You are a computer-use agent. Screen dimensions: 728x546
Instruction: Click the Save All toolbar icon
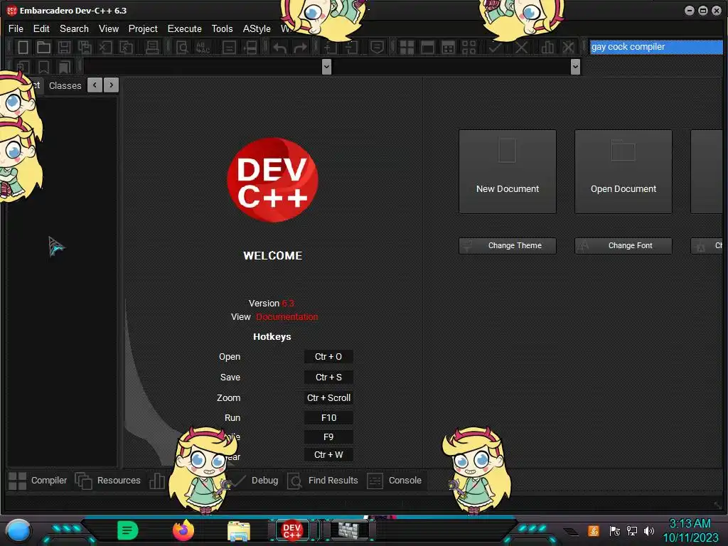click(85, 47)
